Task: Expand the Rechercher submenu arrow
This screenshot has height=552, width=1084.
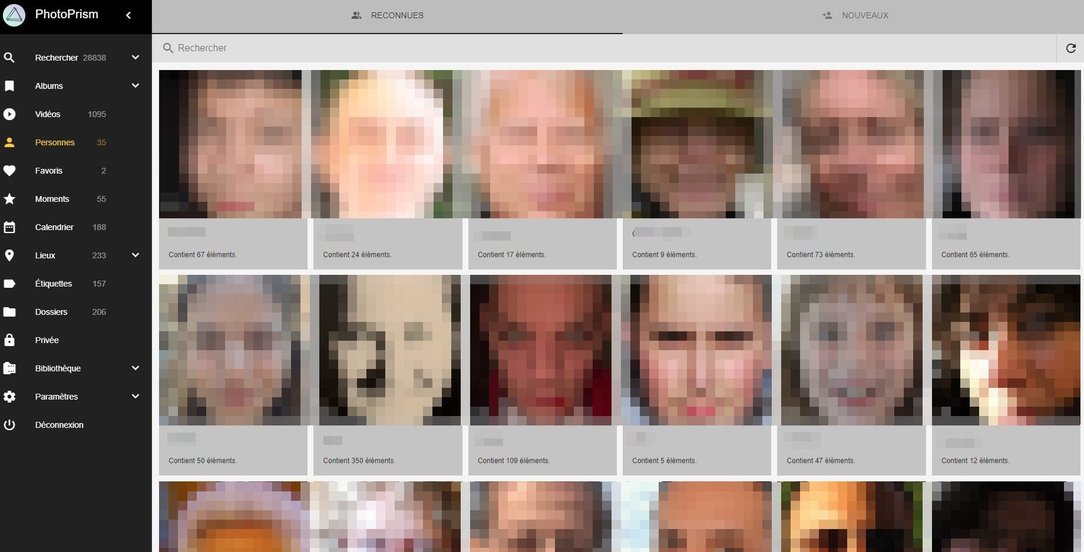Action: 135,58
